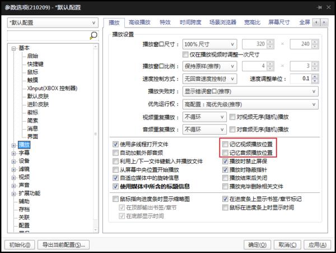Toggle 播放时禁止屏保 checkbox
Screen dimensions: 336x253
tap(226, 160)
